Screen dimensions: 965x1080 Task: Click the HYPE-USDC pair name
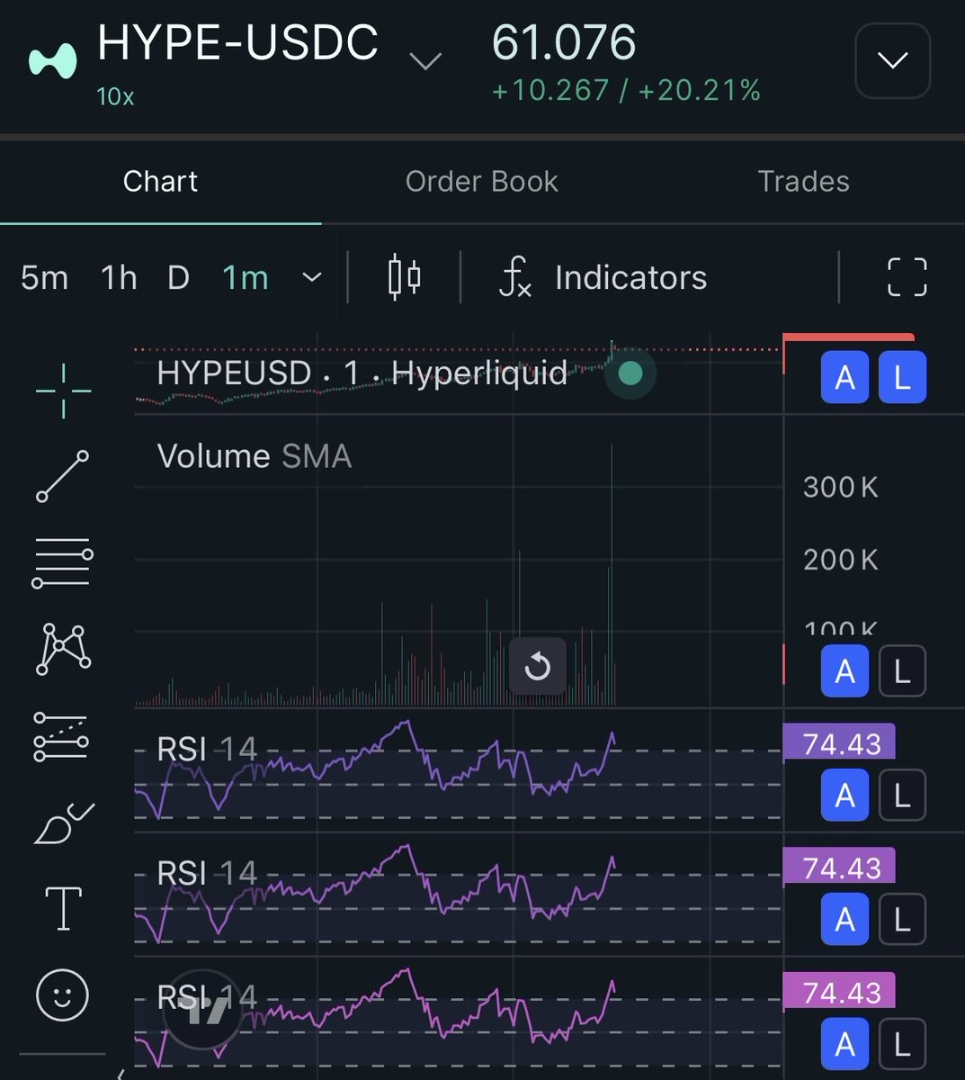[237, 43]
